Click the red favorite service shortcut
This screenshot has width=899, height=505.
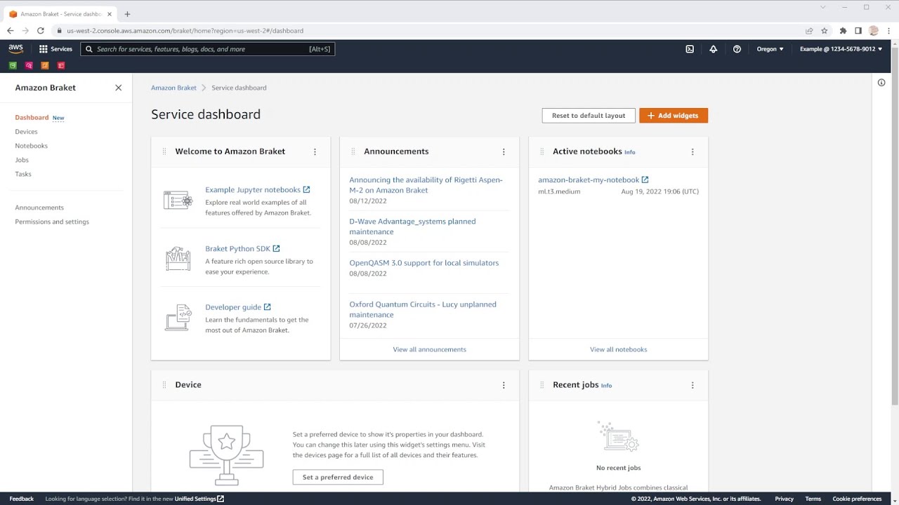click(61, 65)
